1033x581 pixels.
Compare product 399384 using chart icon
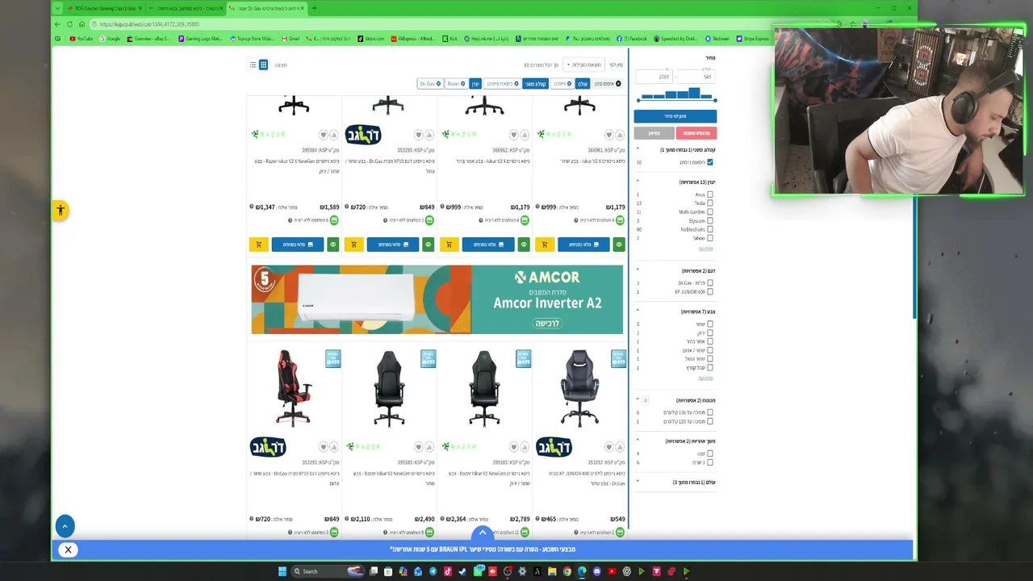click(x=333, y=135)
